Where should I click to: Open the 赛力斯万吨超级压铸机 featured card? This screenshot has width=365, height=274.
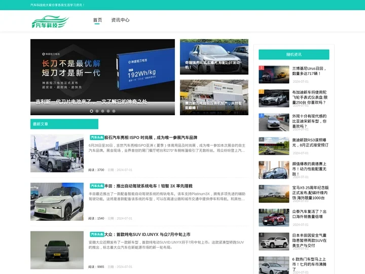(214, 97)
